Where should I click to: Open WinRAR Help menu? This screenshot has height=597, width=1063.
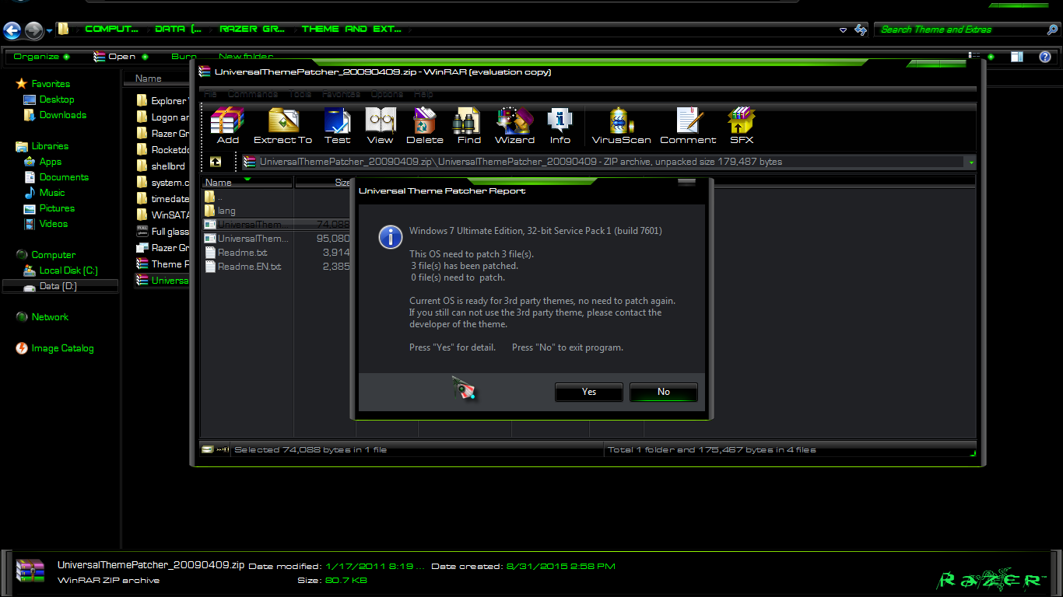[x=423, y=94]
